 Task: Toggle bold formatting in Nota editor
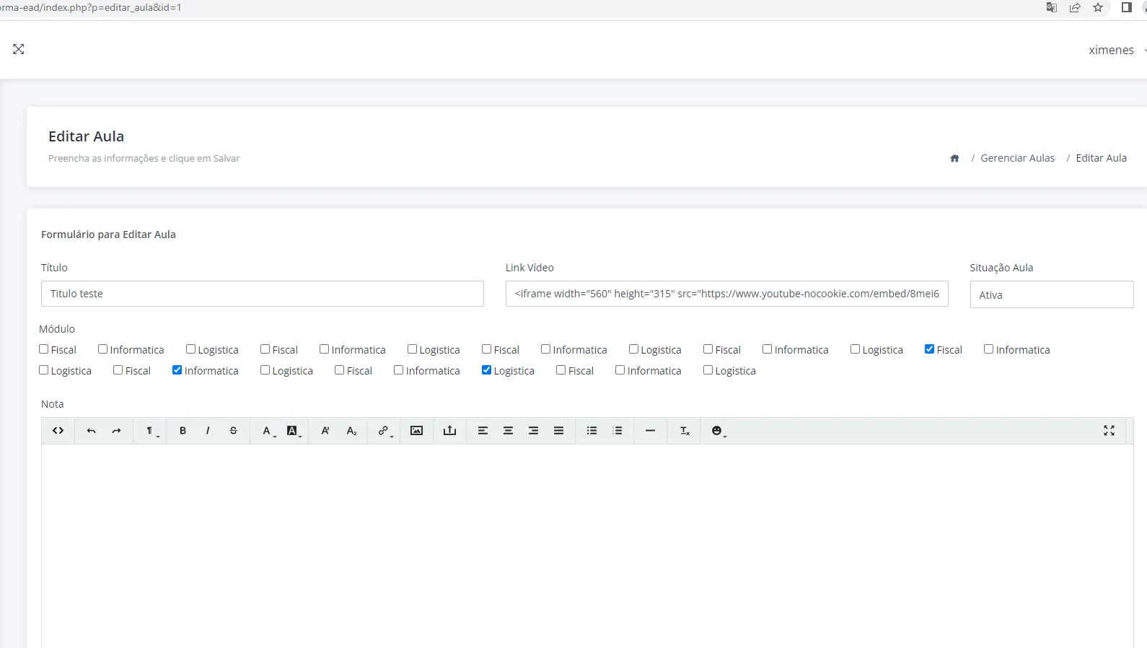pyautogui.click(x=183, y=431)
